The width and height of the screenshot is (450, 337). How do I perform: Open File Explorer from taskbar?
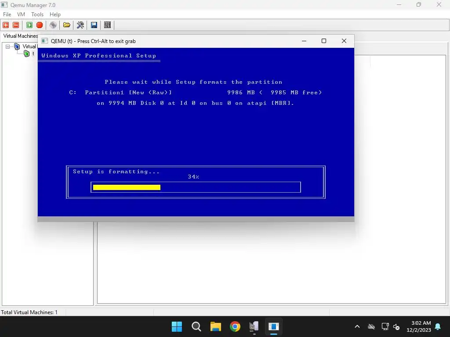(215, 326)
